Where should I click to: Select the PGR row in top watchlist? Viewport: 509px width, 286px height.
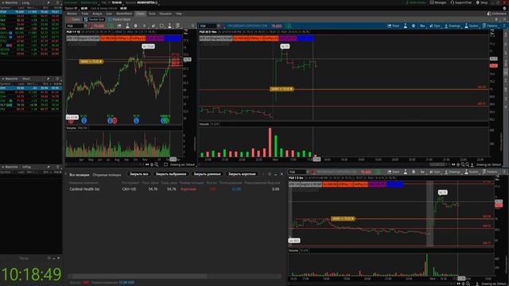click(31, 12)
